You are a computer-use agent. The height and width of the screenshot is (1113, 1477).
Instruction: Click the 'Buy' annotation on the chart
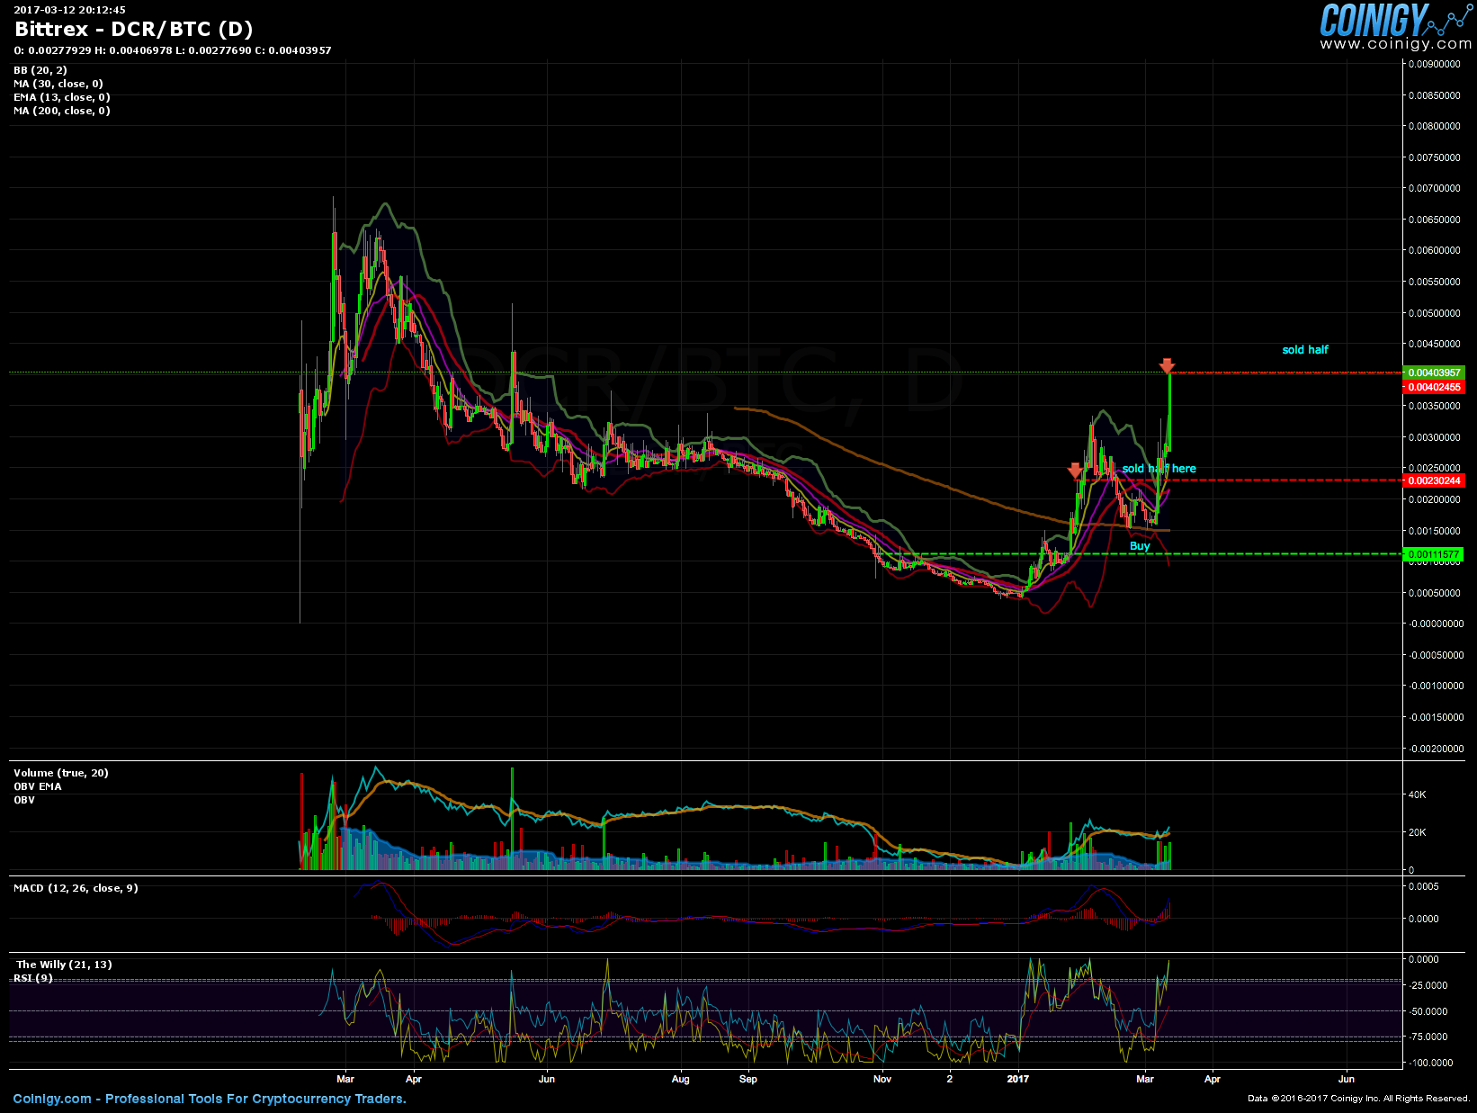pyautogui.click(x=1140, y=546)
